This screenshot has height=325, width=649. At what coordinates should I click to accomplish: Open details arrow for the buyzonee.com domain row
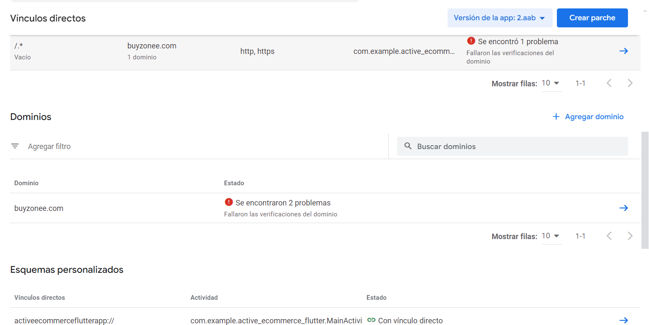(x=623, y=208)
